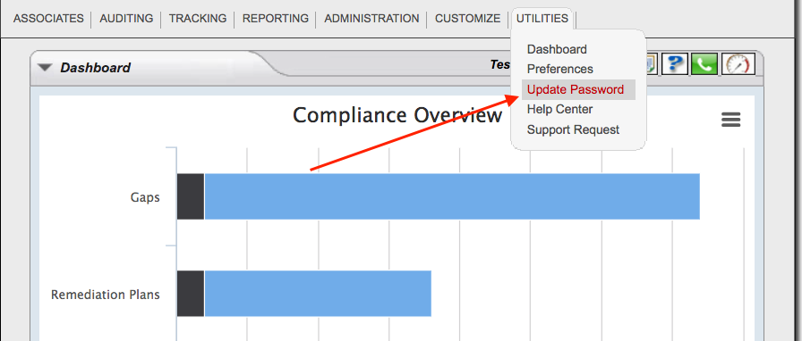Click the Remediation Plans axis label
The image size is (802, 341).
106,295
